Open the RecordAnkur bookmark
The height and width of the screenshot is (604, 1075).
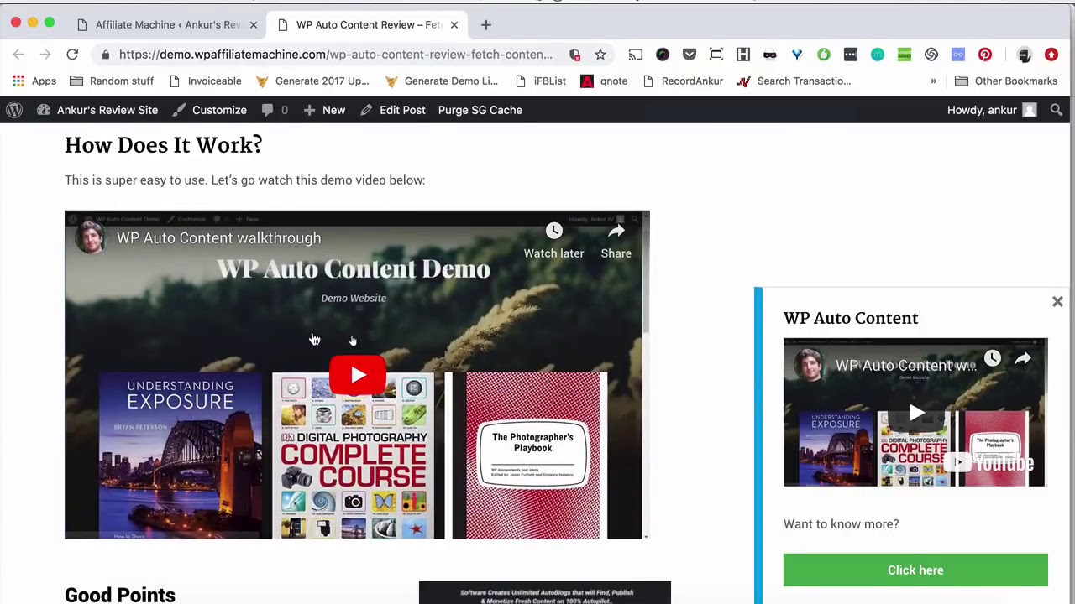[683, 81]
